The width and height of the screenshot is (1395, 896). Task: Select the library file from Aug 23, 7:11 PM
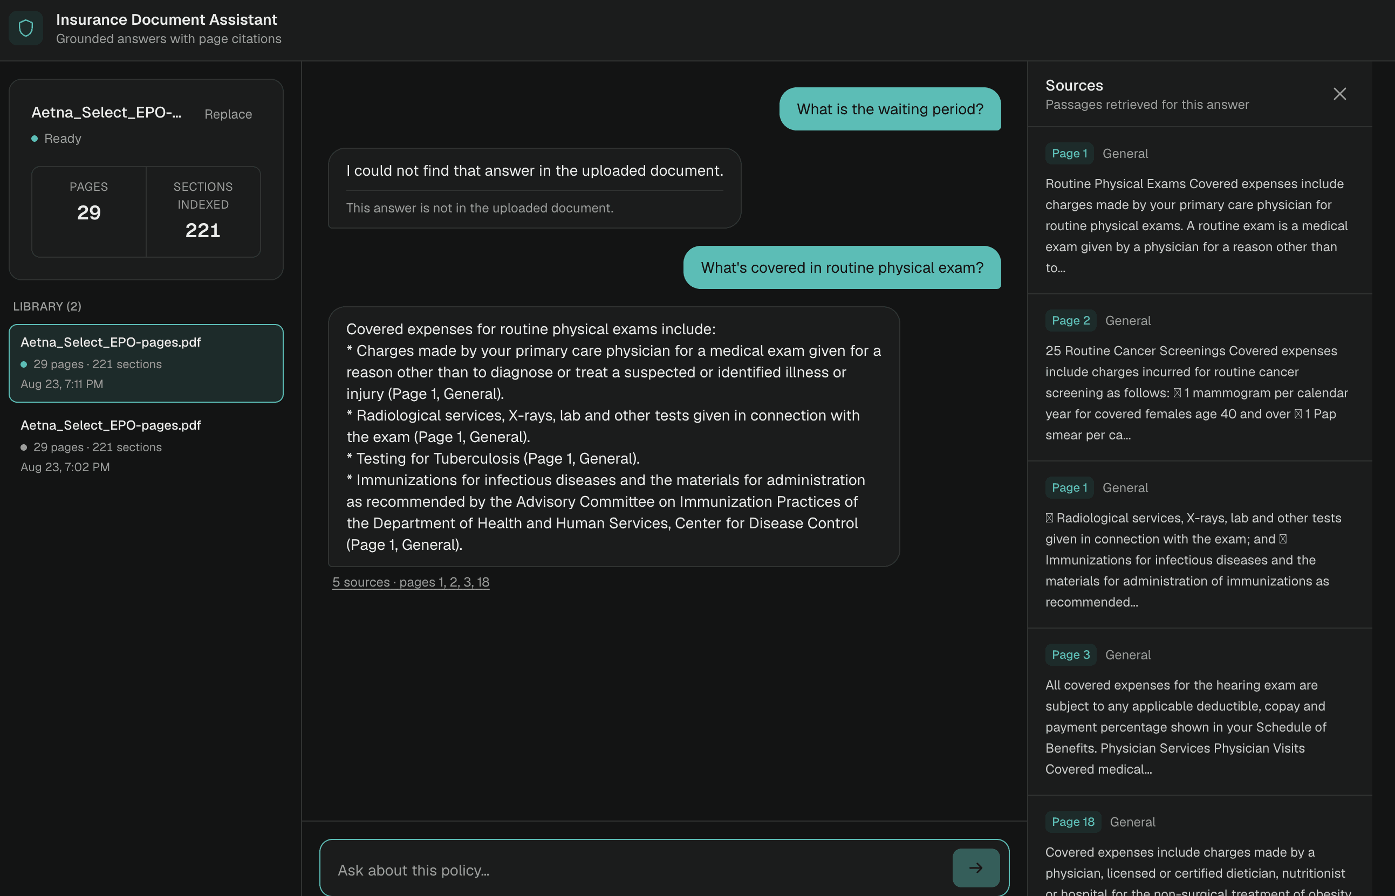pos(146,363)
